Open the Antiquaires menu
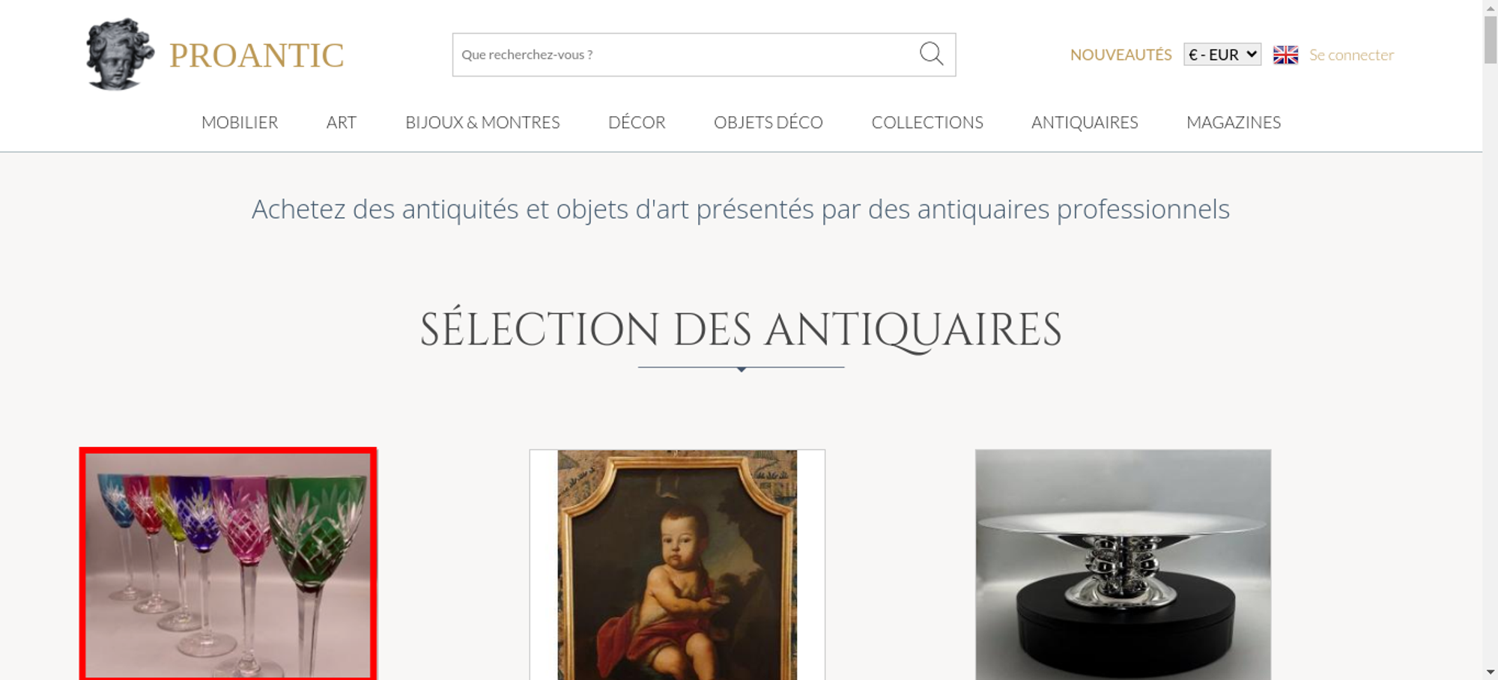The height and width of the screenshot is (680, 1498). pyautogui.click(x=1085, y=122)
